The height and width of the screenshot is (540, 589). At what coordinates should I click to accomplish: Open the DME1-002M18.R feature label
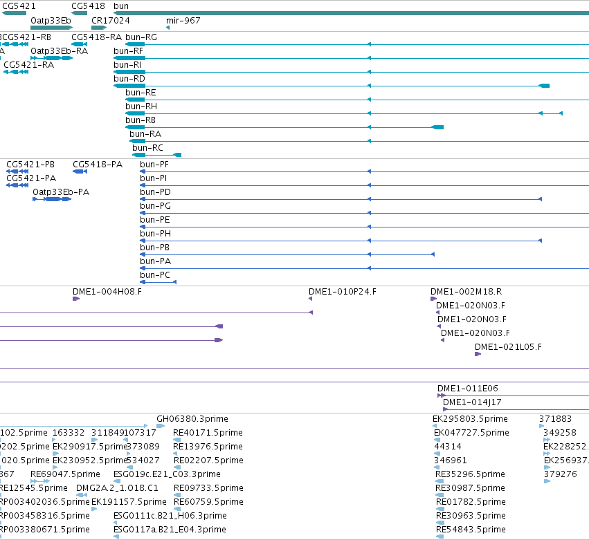pyautogui.click(x=466, y=292)
